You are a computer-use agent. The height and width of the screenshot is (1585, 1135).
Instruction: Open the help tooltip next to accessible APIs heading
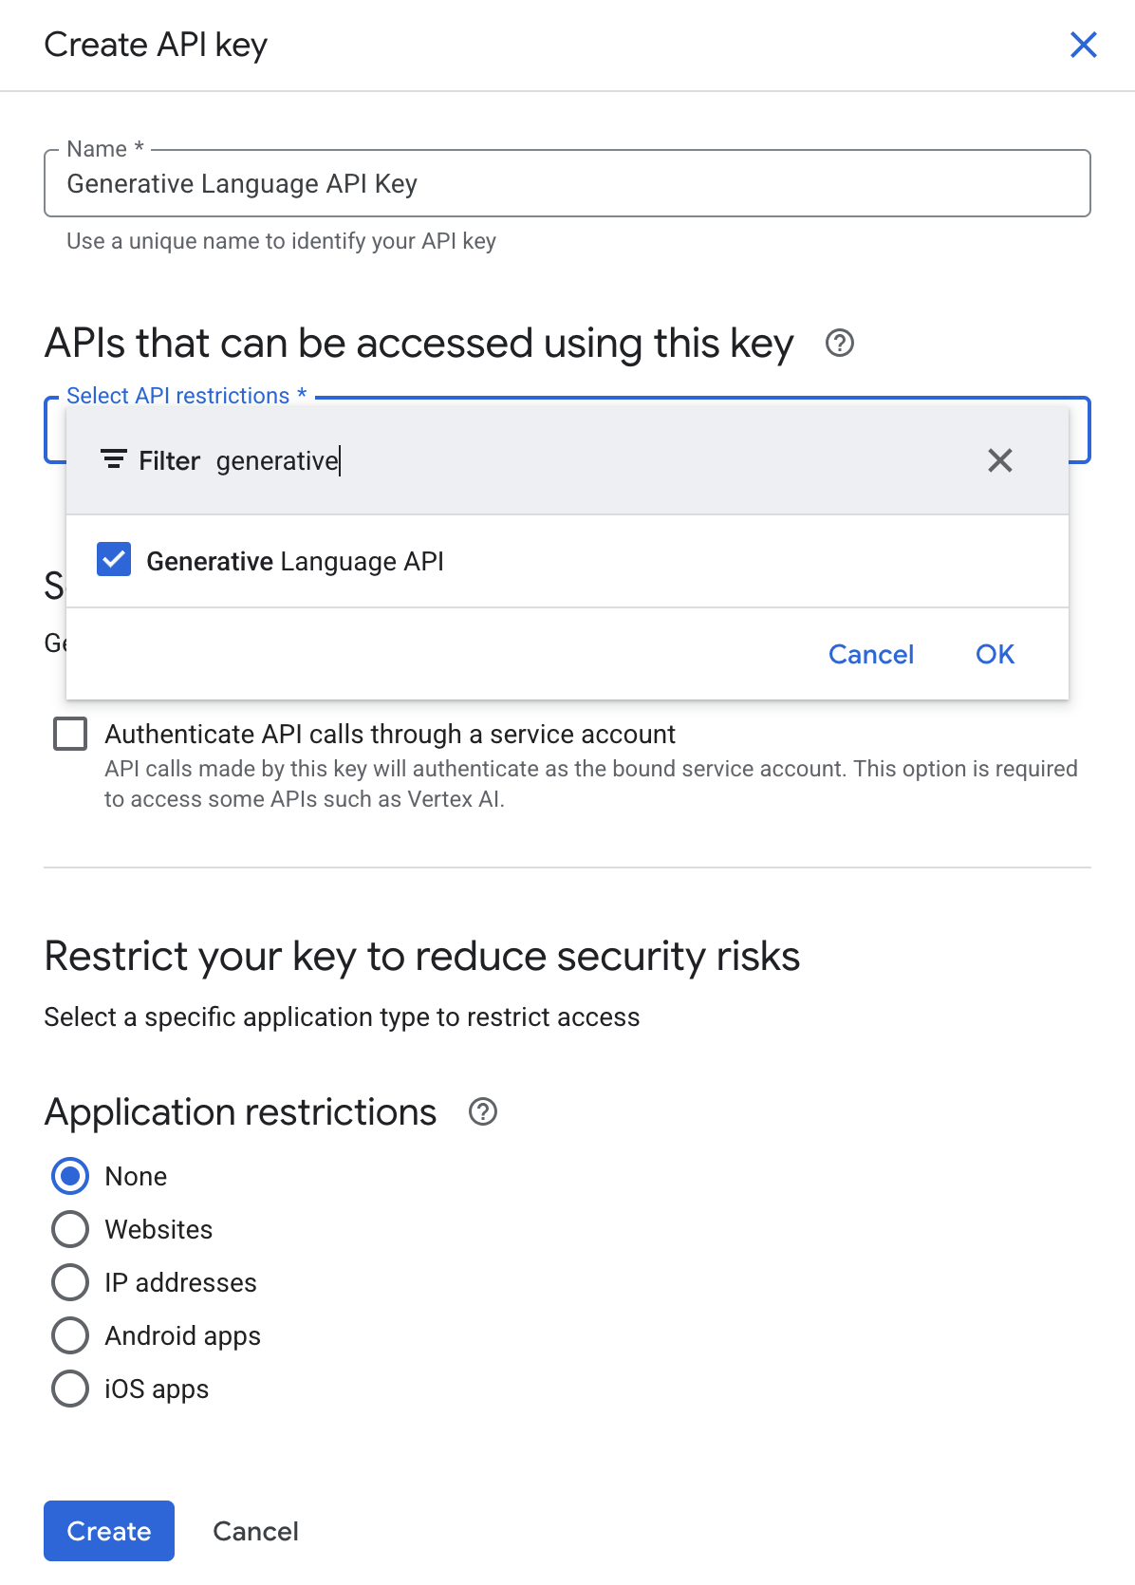839,344
